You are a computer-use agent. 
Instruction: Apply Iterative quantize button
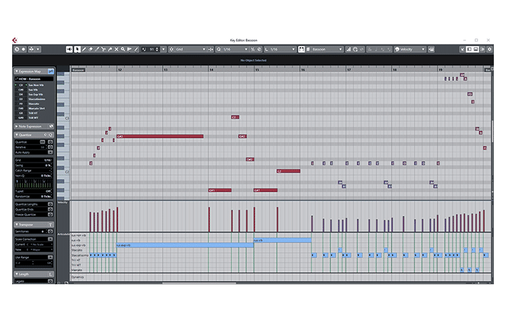tap(51, 147)
